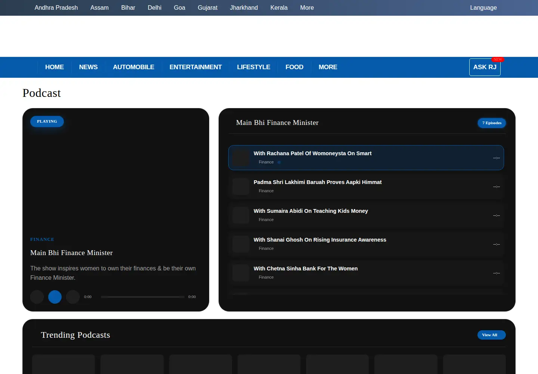Image resolution: width=538 pixels, height=374 pixels.
Task: Open the Padma Shri Lakhimi Baruah episode thumbnail
Action: (x=241, y=186)
